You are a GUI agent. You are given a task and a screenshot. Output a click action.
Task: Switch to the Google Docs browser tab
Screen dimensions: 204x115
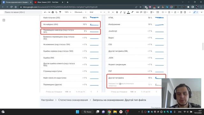pos(17,2)
